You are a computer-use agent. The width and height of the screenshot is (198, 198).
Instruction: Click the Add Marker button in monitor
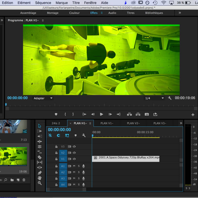56,114
